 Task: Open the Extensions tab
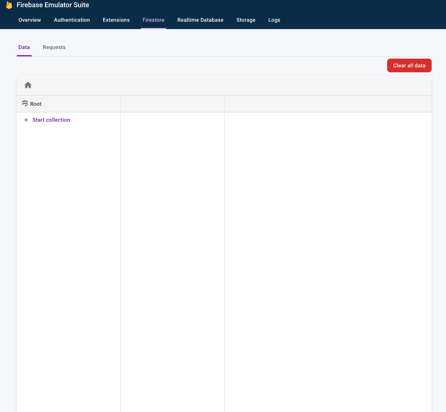click(116, 20)
